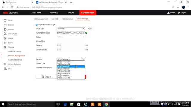
Task: Open the Picture tab
Action: point(71,13)
